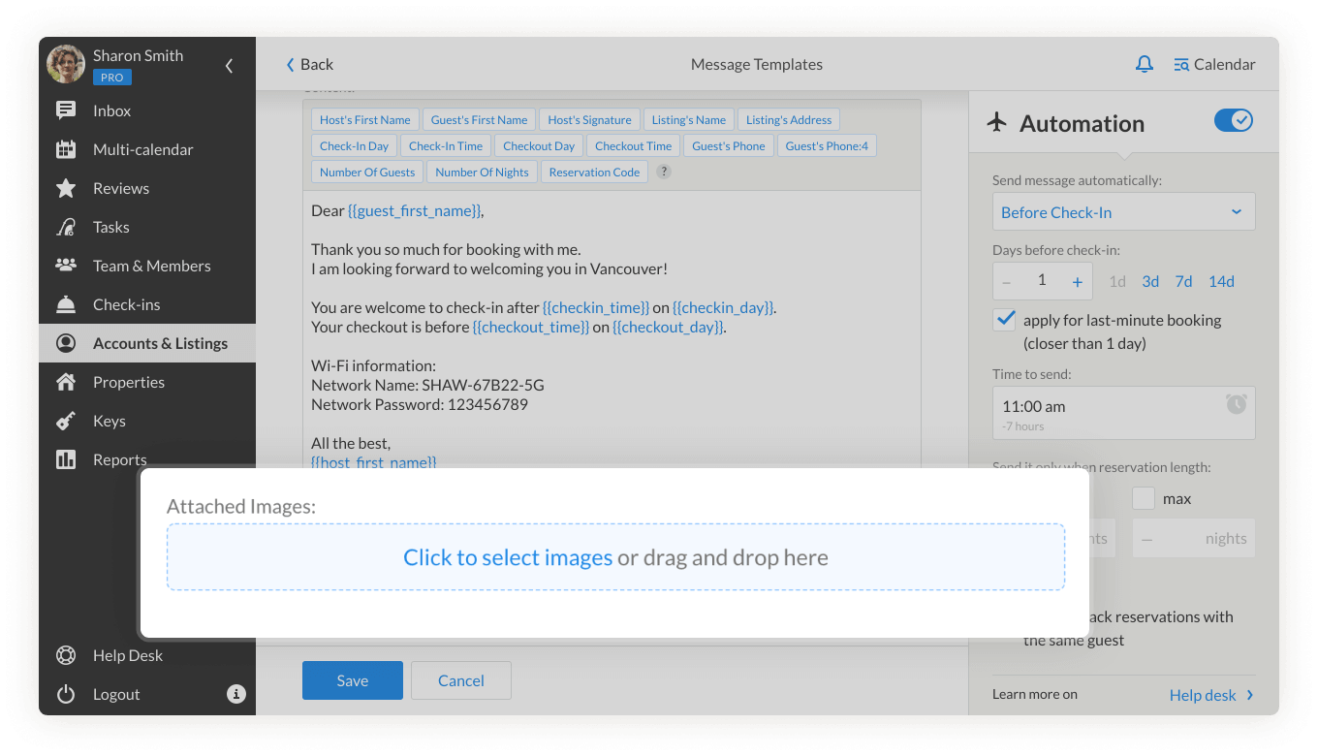Click the info icon beside Logout
The width and height of the screenshot is (1318, 756).
click(235, 694)
